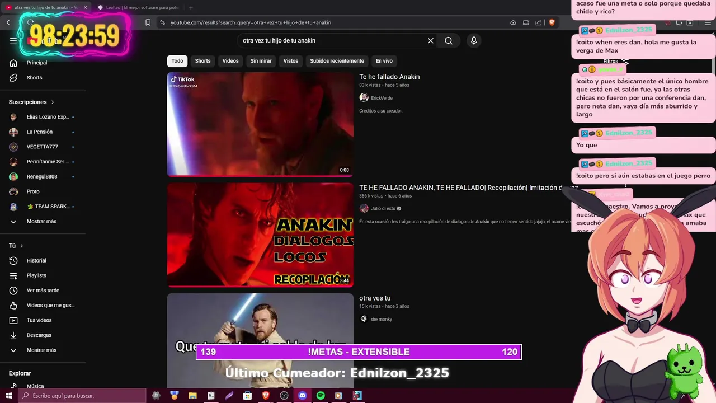Play Anakin Diálogos Locos Recopilación thumbnail

point(260,235)
